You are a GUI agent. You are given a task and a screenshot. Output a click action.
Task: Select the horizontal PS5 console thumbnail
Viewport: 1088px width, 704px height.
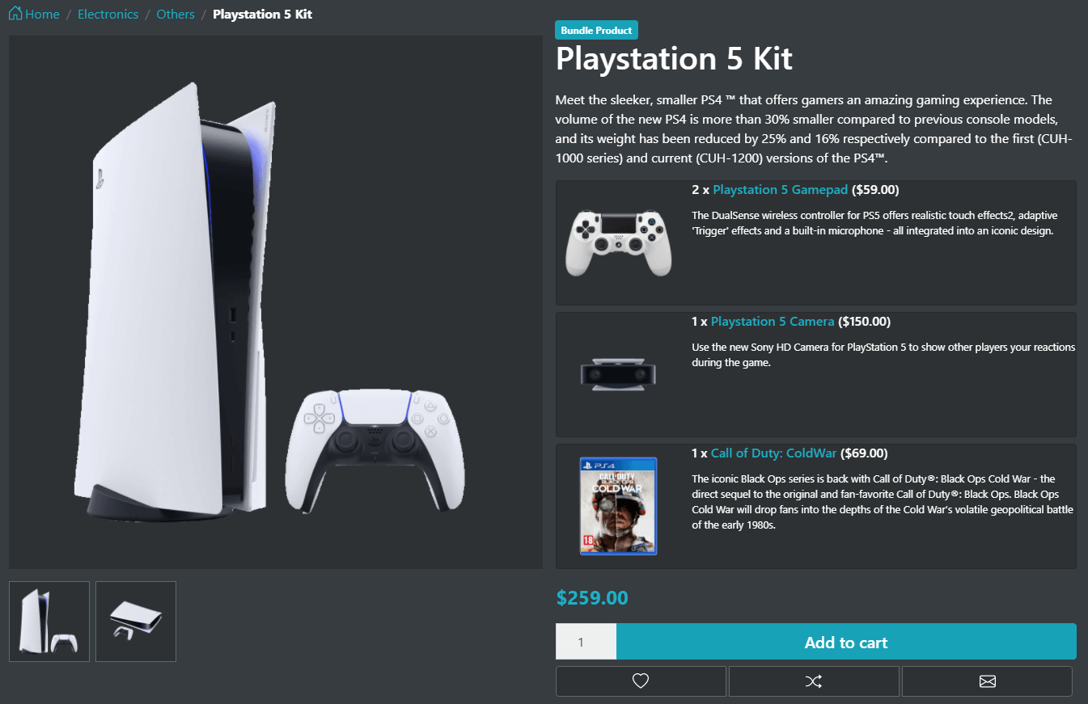point(136,622)
